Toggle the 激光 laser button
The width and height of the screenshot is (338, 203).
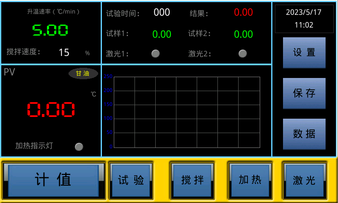click(x=304, y=181)
